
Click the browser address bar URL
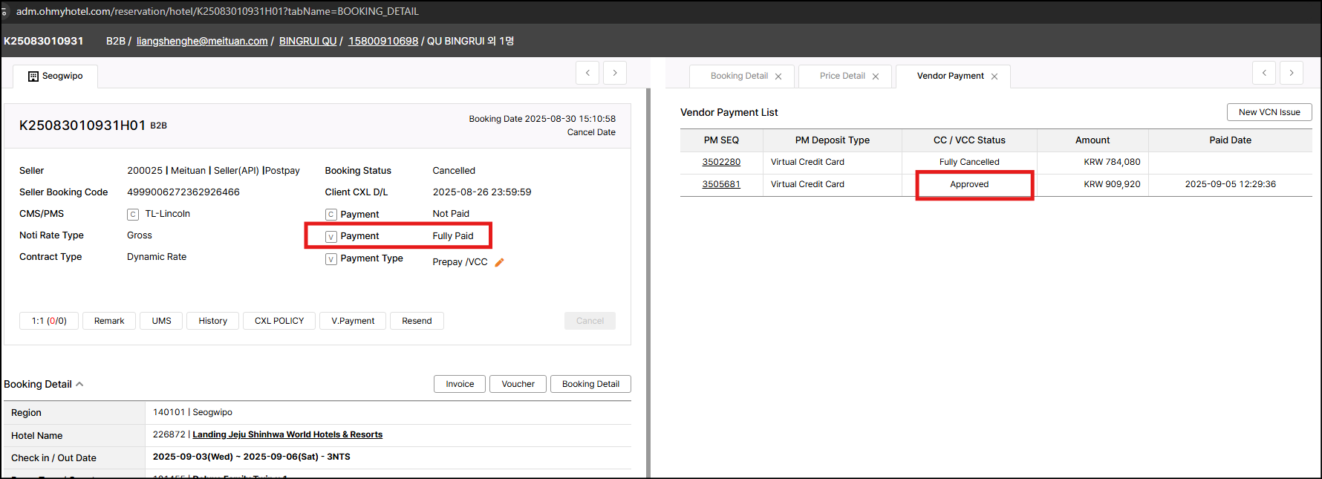(218, 11)
